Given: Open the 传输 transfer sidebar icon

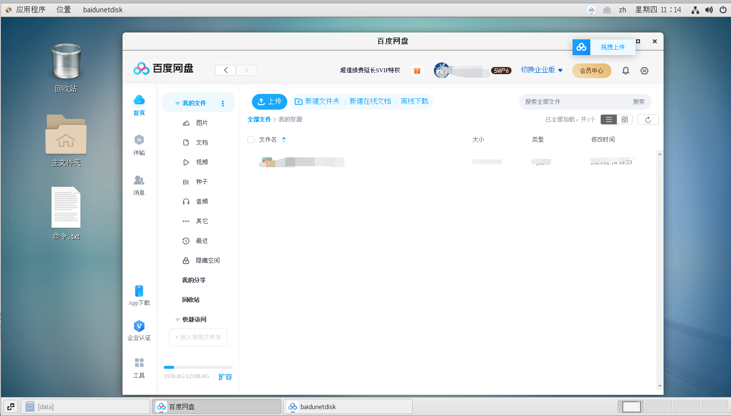Looking at the screenshot, I should [x=139, y=140].
